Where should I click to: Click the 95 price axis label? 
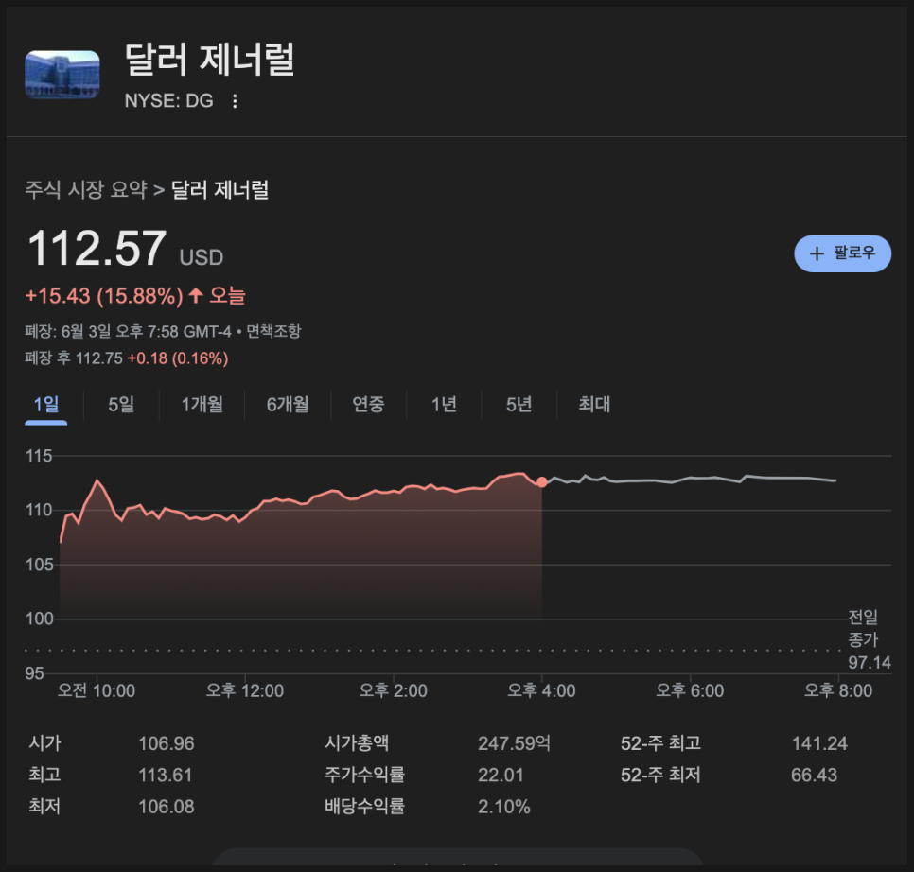coord(34,673)
